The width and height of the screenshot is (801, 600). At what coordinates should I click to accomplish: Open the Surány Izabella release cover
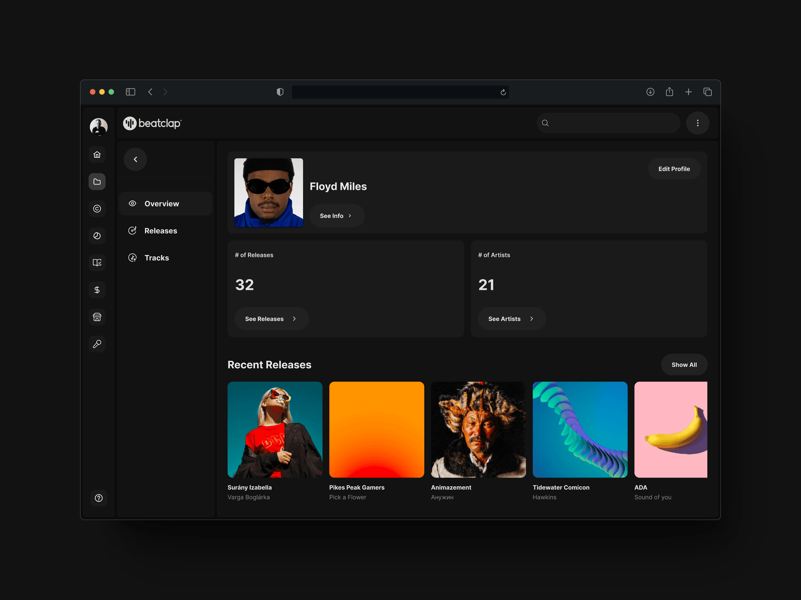pyautogui.click(x=275, y=429)
